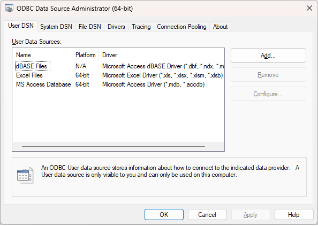Click the Add... button
The height and width of the screenshot is (226, 318).
[x=268, y=56]
